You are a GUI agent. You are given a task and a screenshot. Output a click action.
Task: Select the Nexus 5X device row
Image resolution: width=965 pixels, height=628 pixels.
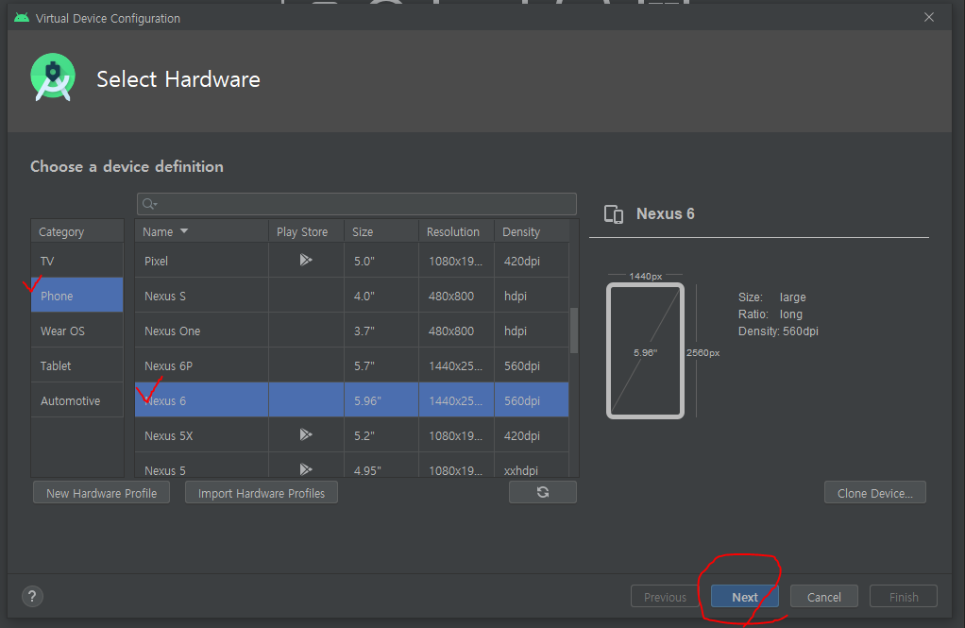coord(352,435)
